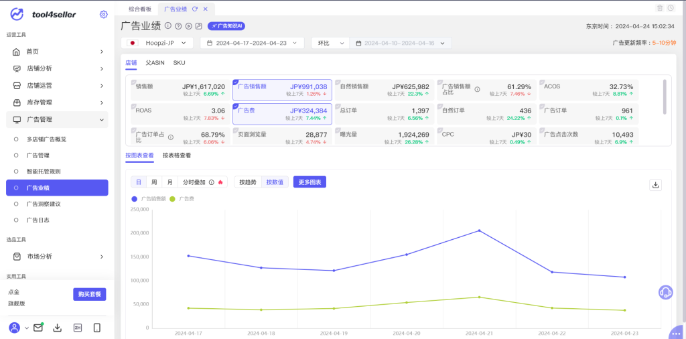Click the trash icon at top right
The height and width of the screenshot is (339, 686).
click(x=660, y=8)
